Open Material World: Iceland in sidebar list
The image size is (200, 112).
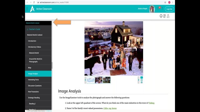[x=38, y=35]
